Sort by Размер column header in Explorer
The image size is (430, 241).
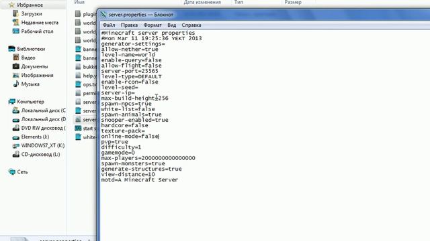point(293,2)
